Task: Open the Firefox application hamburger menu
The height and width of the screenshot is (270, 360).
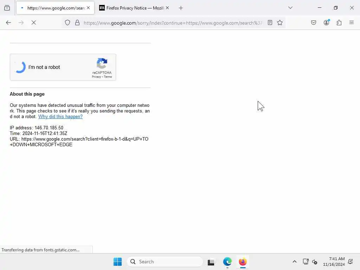Action: pyautogui.click(x=352, y=22)
